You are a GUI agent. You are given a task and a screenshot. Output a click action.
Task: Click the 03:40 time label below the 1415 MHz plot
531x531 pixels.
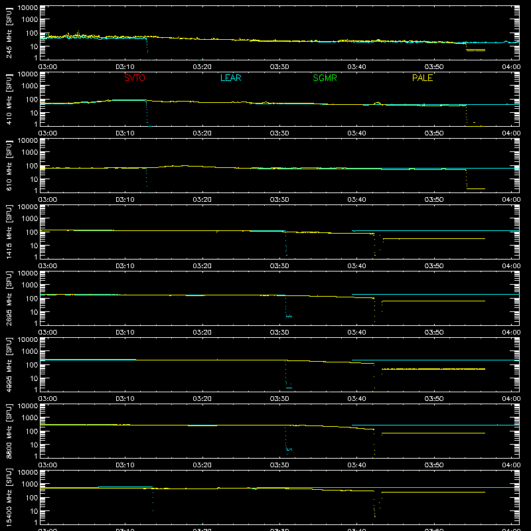[356, 266]
